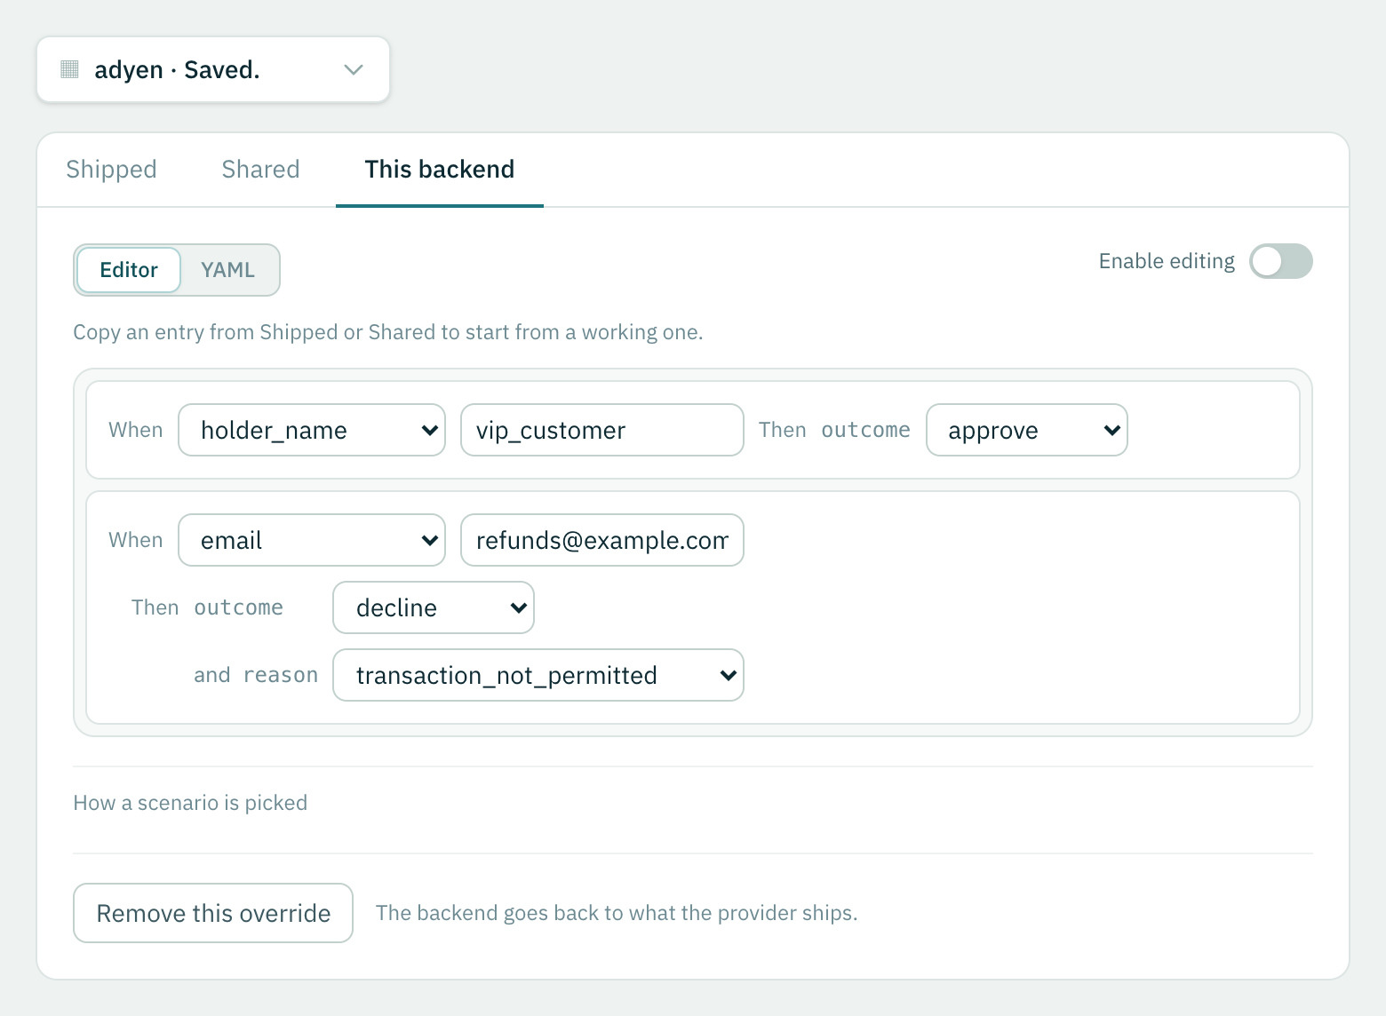Select the This backend tab
1386x1016 pixels.
point(440,170)
